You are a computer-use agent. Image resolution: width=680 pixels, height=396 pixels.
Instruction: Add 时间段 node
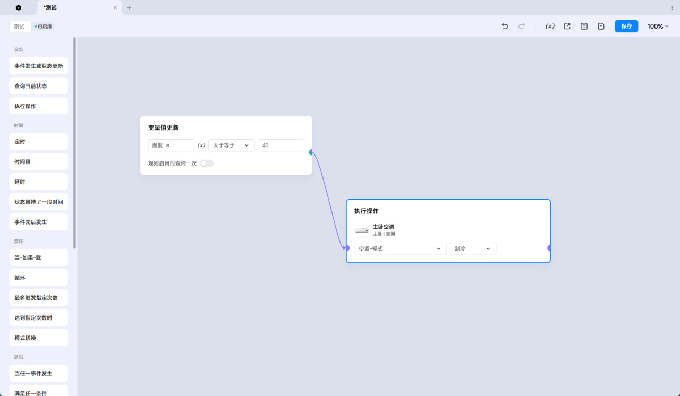(39, 162)
